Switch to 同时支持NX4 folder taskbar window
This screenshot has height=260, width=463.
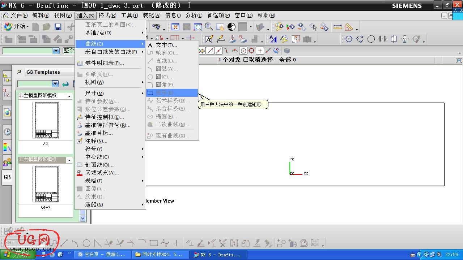tap(160, 255)
